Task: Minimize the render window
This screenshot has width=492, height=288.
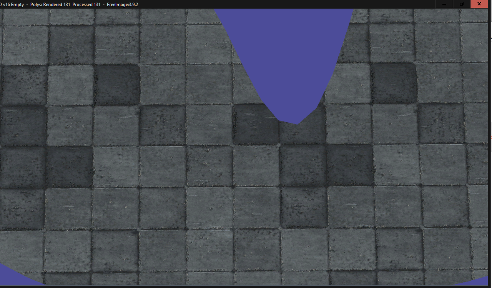Action: (x=444, y=4)
